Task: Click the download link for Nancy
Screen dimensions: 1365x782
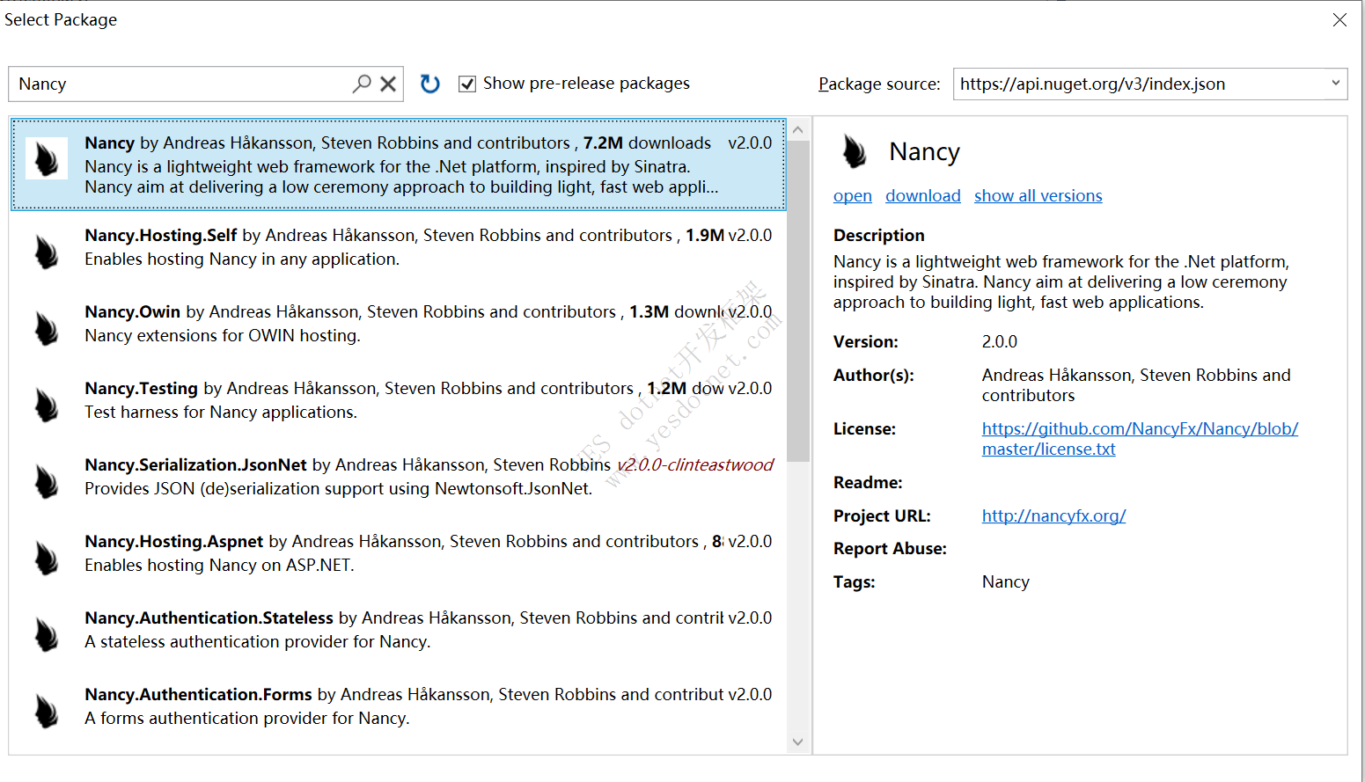Action: point(923,195)
